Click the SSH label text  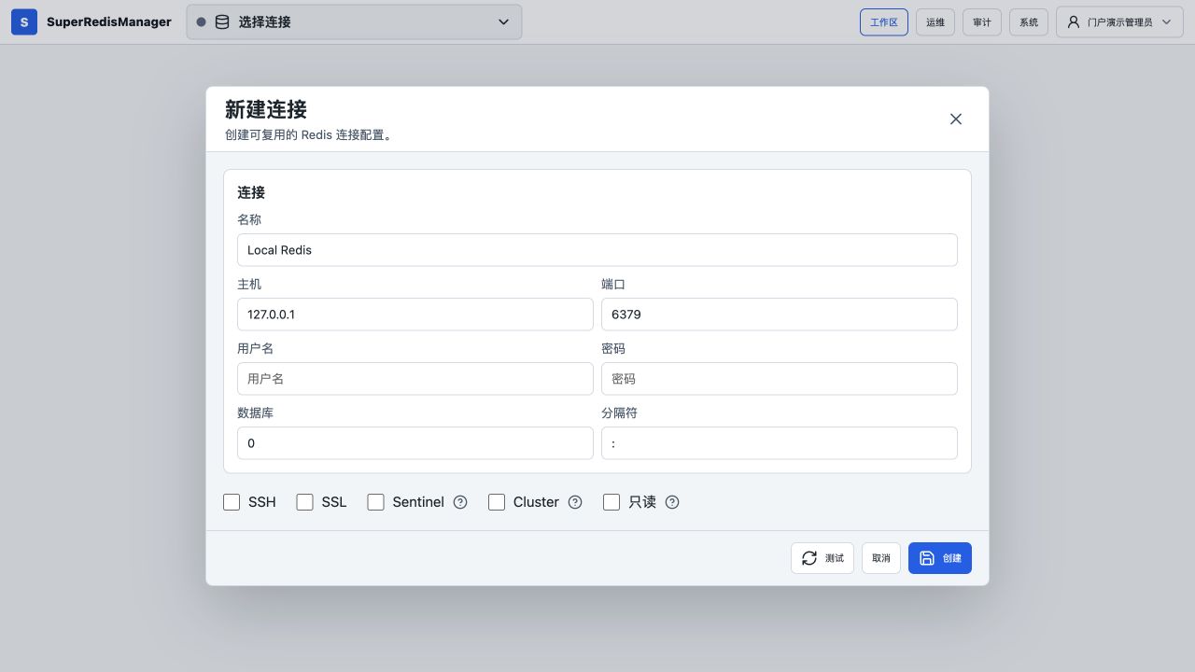[x=262, y=502]
